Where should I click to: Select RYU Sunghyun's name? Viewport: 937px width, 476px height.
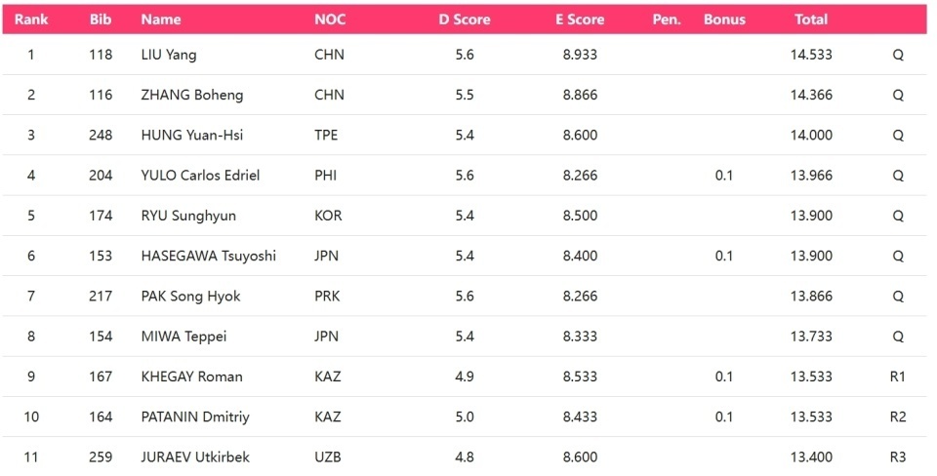click(x=188, y=216)
